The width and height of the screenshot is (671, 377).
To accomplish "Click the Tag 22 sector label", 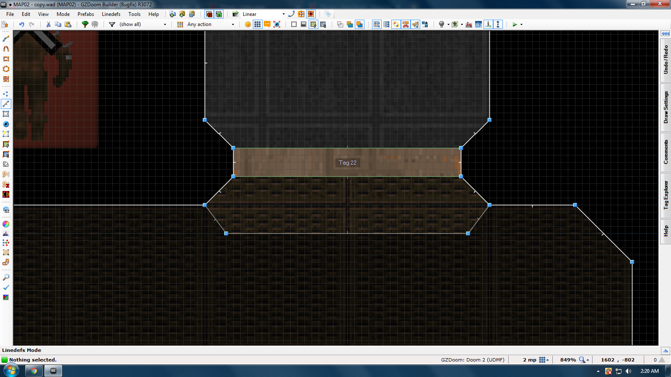I will pyautogui.click(x=348, y=163).
